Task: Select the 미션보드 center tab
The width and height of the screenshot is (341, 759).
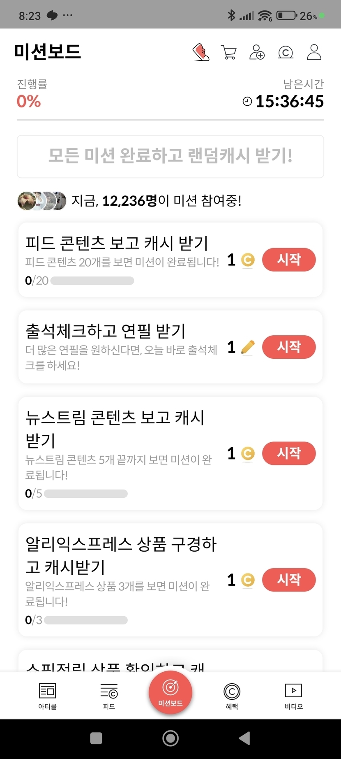Action: tap(170, 693)
